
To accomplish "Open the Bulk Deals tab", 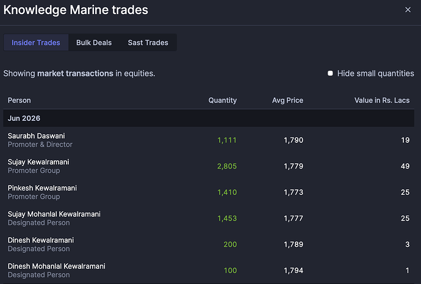I will (94, 43).
